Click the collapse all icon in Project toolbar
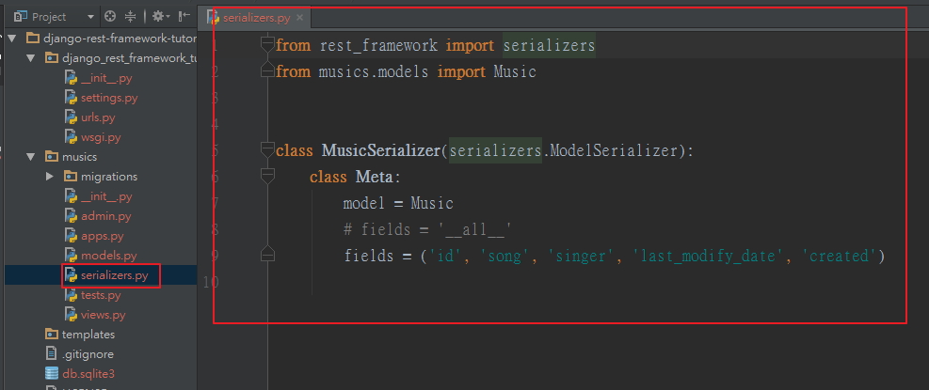This screenshot has height=390, width=929. pos(130,17)
